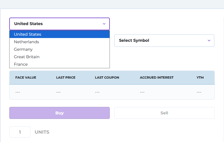Click the Sell button
Image resolution: width=224 pixels, height=142 pixels.
[x=164, y=113]
